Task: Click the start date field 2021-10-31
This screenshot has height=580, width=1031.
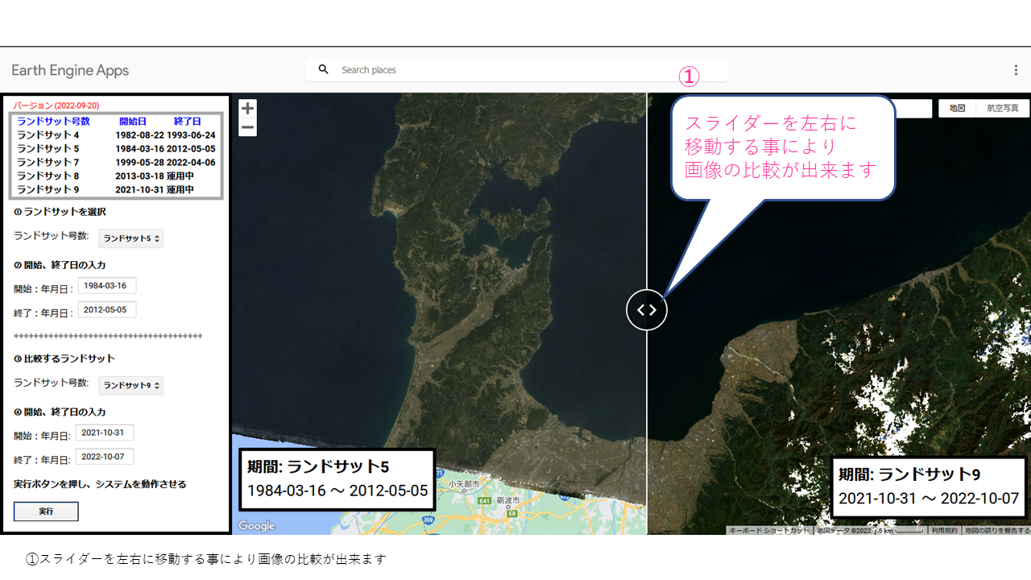Action: point(105,433)
